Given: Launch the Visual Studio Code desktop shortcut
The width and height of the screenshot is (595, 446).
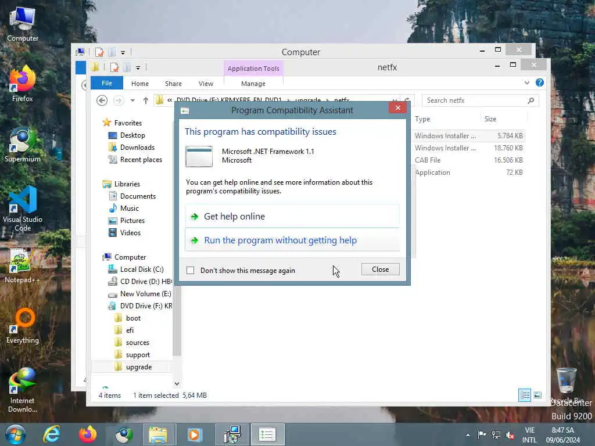Looking at the screenshot, I should [x=23, y=208].
